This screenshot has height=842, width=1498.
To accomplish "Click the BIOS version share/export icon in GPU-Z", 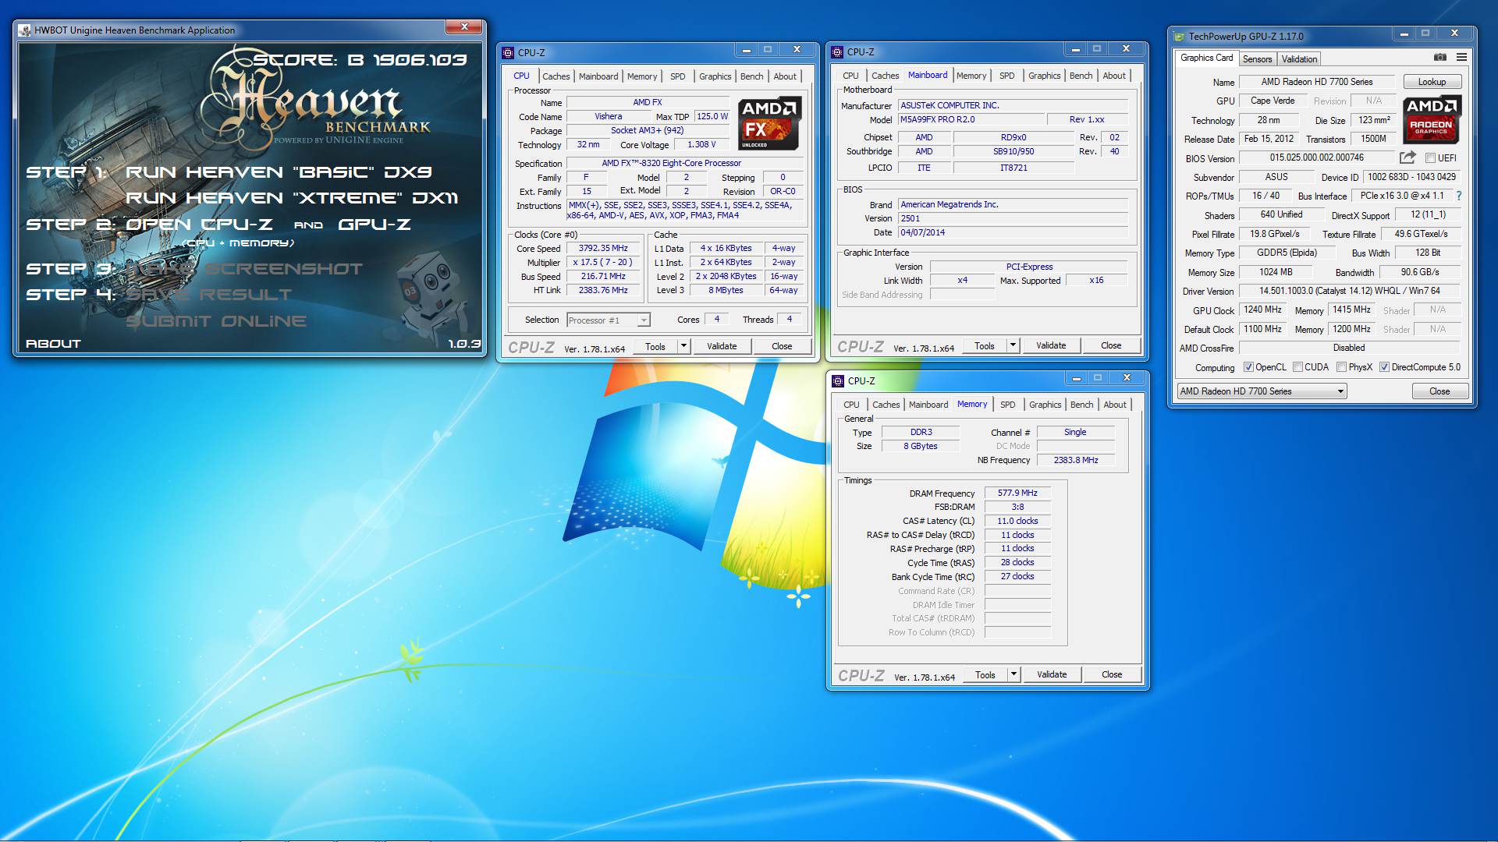I will point(1407,157).
